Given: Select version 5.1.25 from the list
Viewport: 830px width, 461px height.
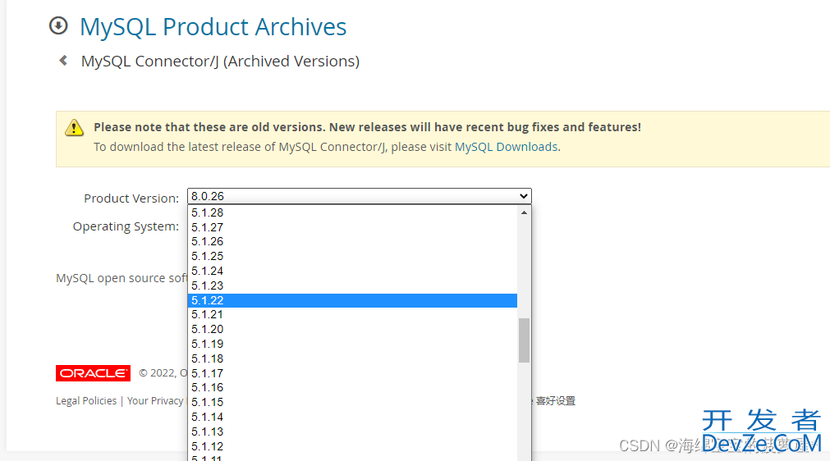Looking at the screenshot, I should tap(352, 257).
